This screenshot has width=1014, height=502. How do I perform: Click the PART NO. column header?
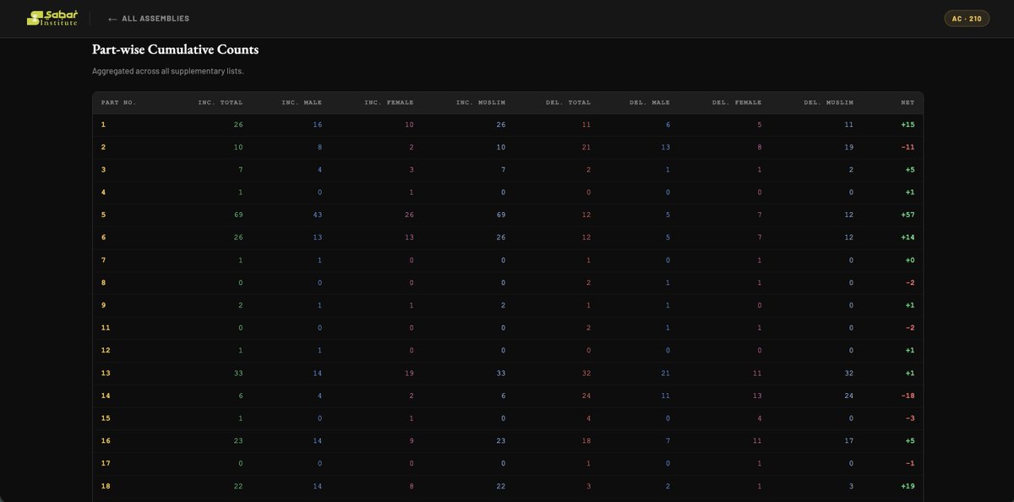(x=118, y=102)
